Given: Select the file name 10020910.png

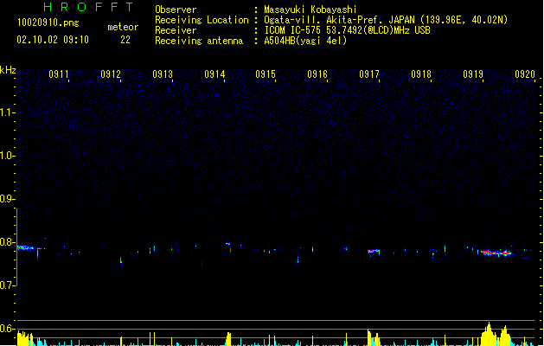Looking at the screenshot, I should [48, 23].
